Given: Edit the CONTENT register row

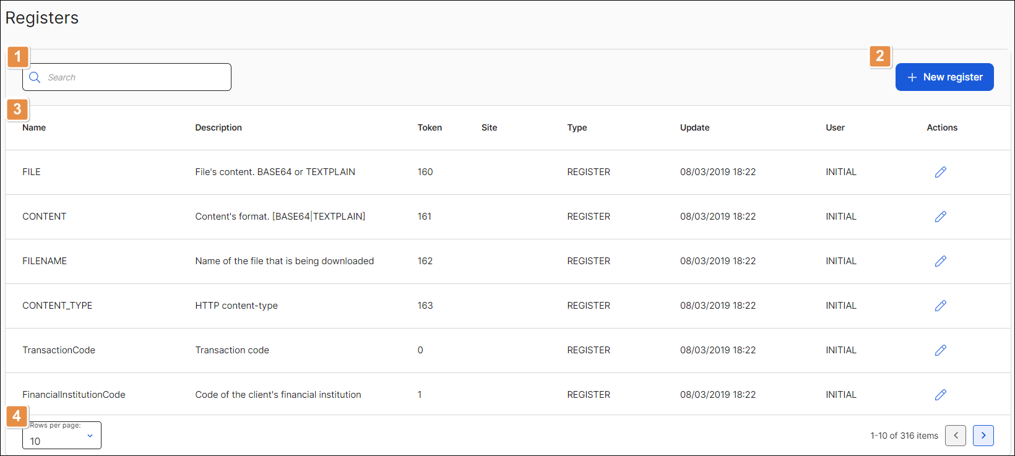Looking at the screenshot, I should pos(940,217).
